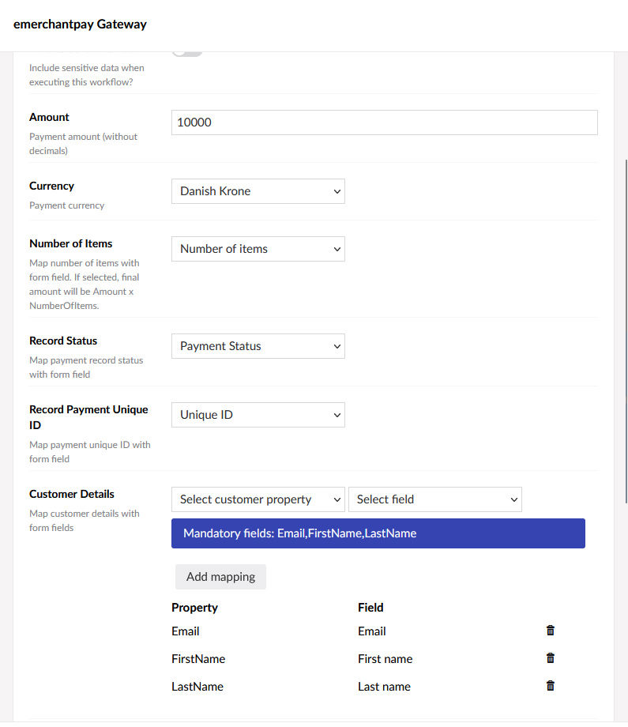This screenshot has height=727, width=628.
Task: Delete the FirstName property mapping
Action: [550, 658]
